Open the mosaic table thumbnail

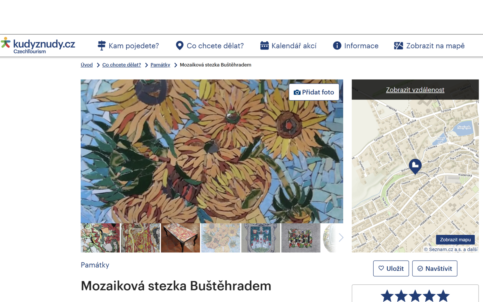(x=180, y=238)
